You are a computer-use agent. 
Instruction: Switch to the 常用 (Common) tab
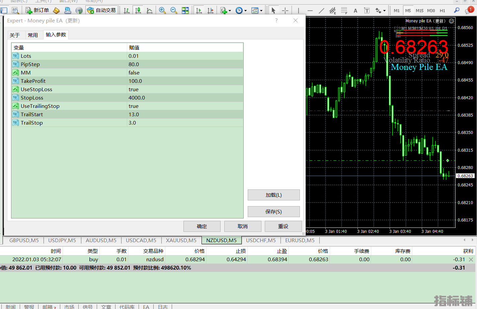pos(33,35)
